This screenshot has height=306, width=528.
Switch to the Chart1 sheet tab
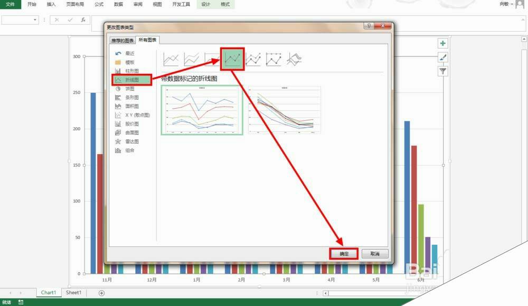click(x=49, y=292)
